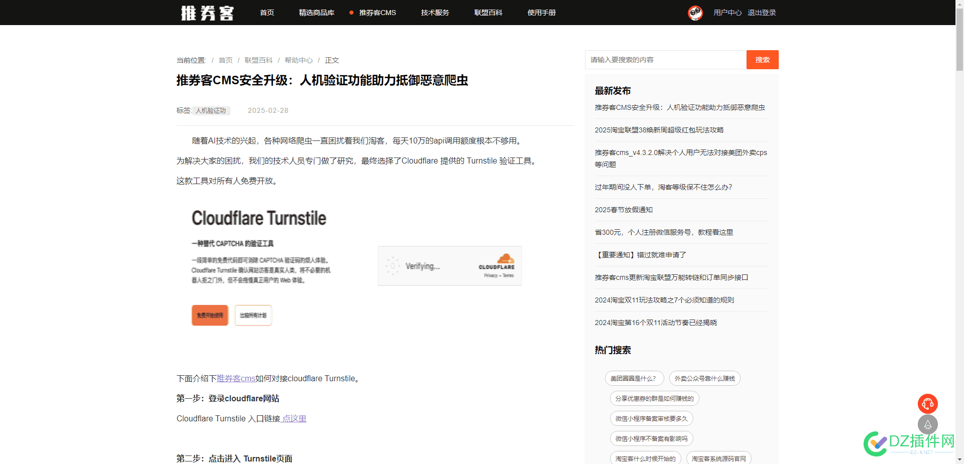Viewport: 964px width, 464px height.
Task: Click the 热门搜索 heading
Action: [613, 350]
